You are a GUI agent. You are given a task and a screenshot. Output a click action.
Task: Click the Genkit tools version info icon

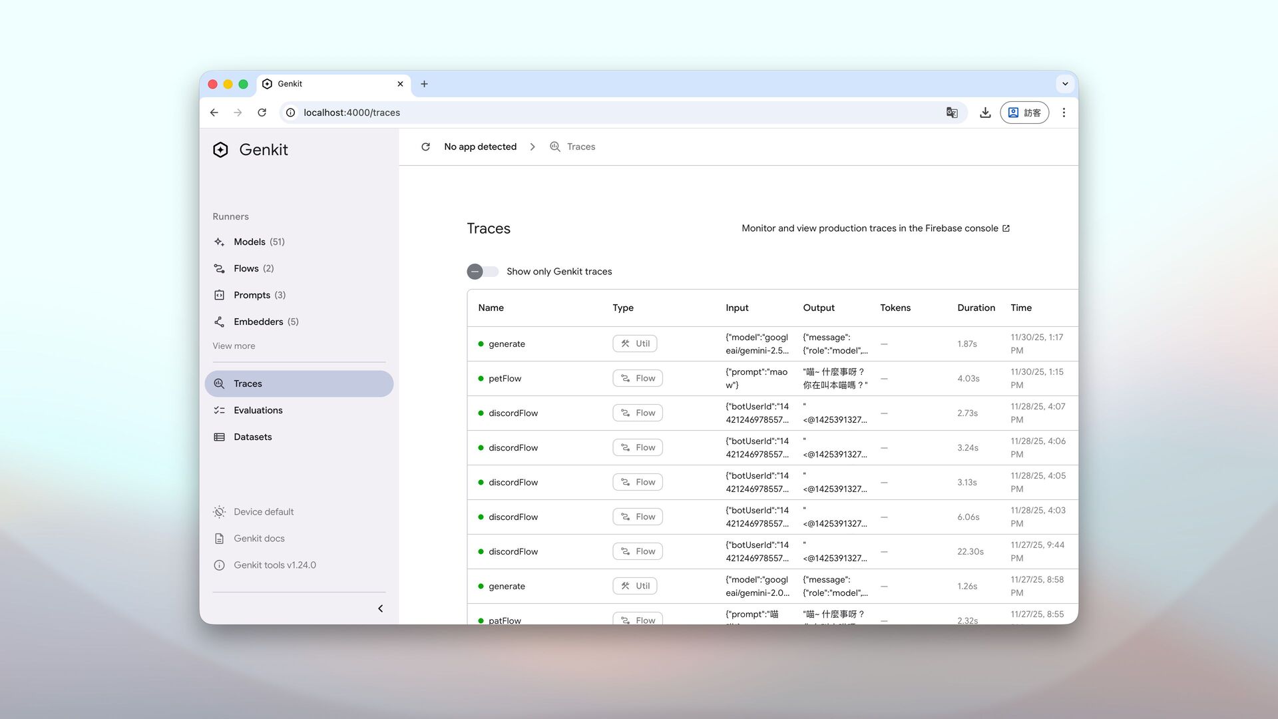pyautogui.click(x=219, y=565)
